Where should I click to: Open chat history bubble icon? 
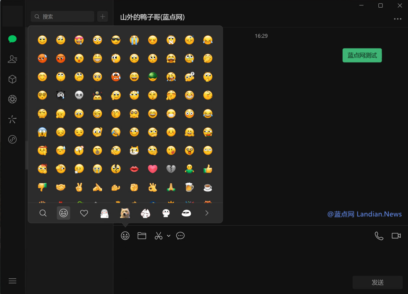point(180,236)
